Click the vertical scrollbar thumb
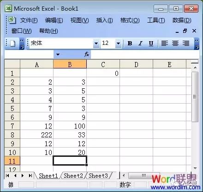The height and width of the screenshot is (192, 203). [195, 97]
